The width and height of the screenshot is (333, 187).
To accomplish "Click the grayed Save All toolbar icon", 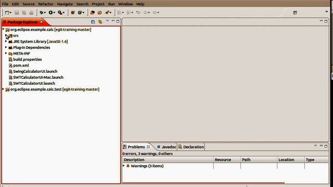I will coord(24,12).
